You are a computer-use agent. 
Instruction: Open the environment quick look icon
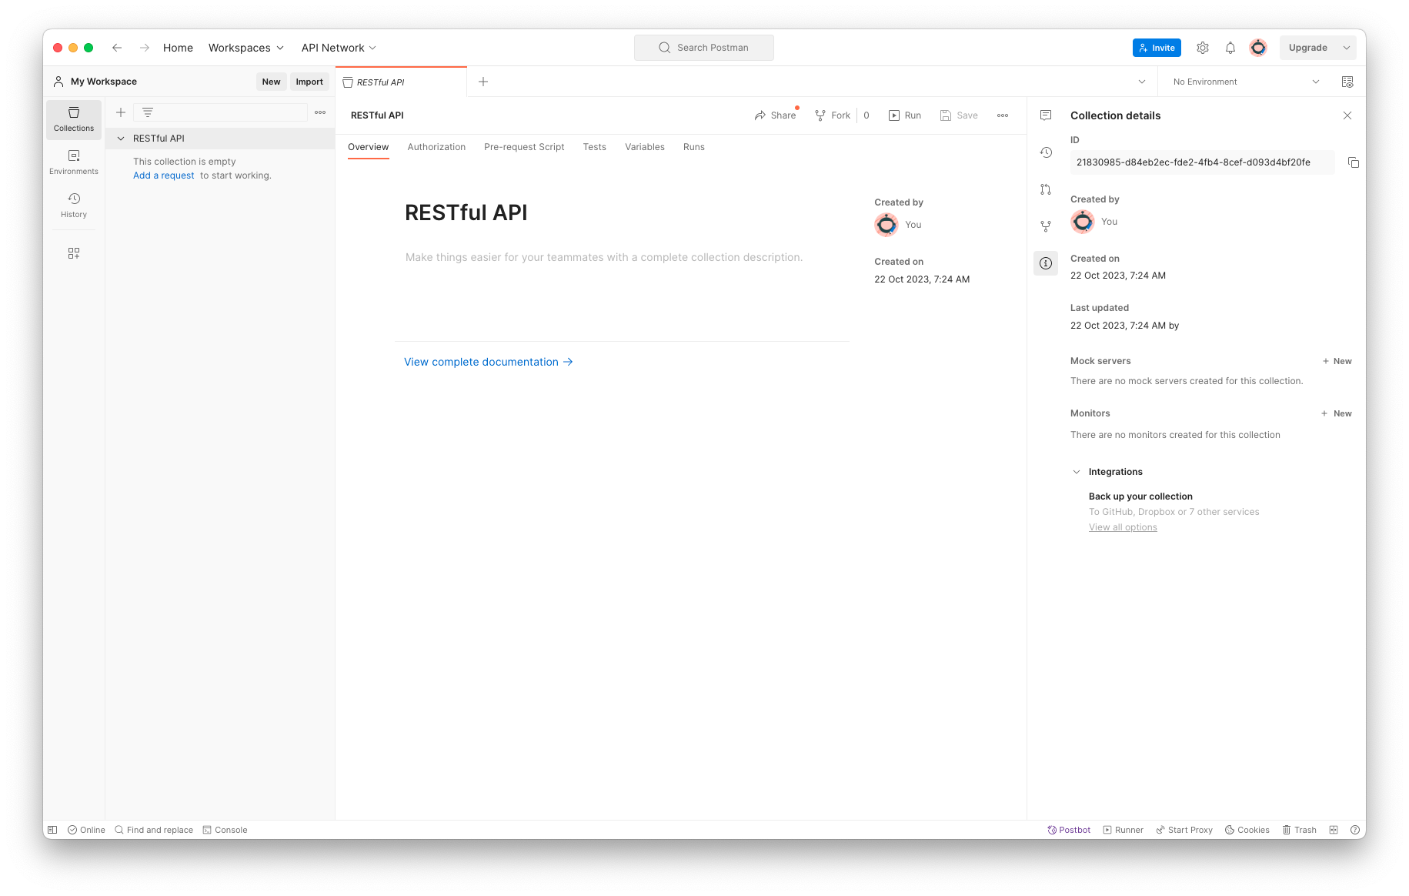click(1347, 82)
